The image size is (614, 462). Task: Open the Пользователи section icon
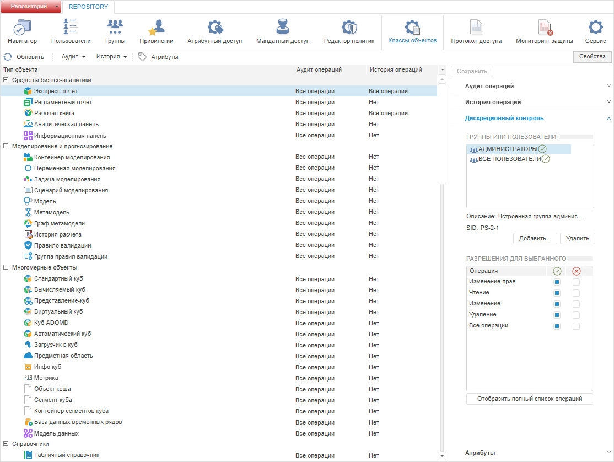[71, 28]
